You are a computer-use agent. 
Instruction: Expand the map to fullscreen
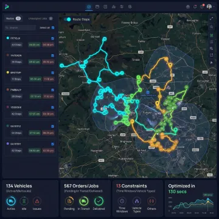(x=212, y=18)
